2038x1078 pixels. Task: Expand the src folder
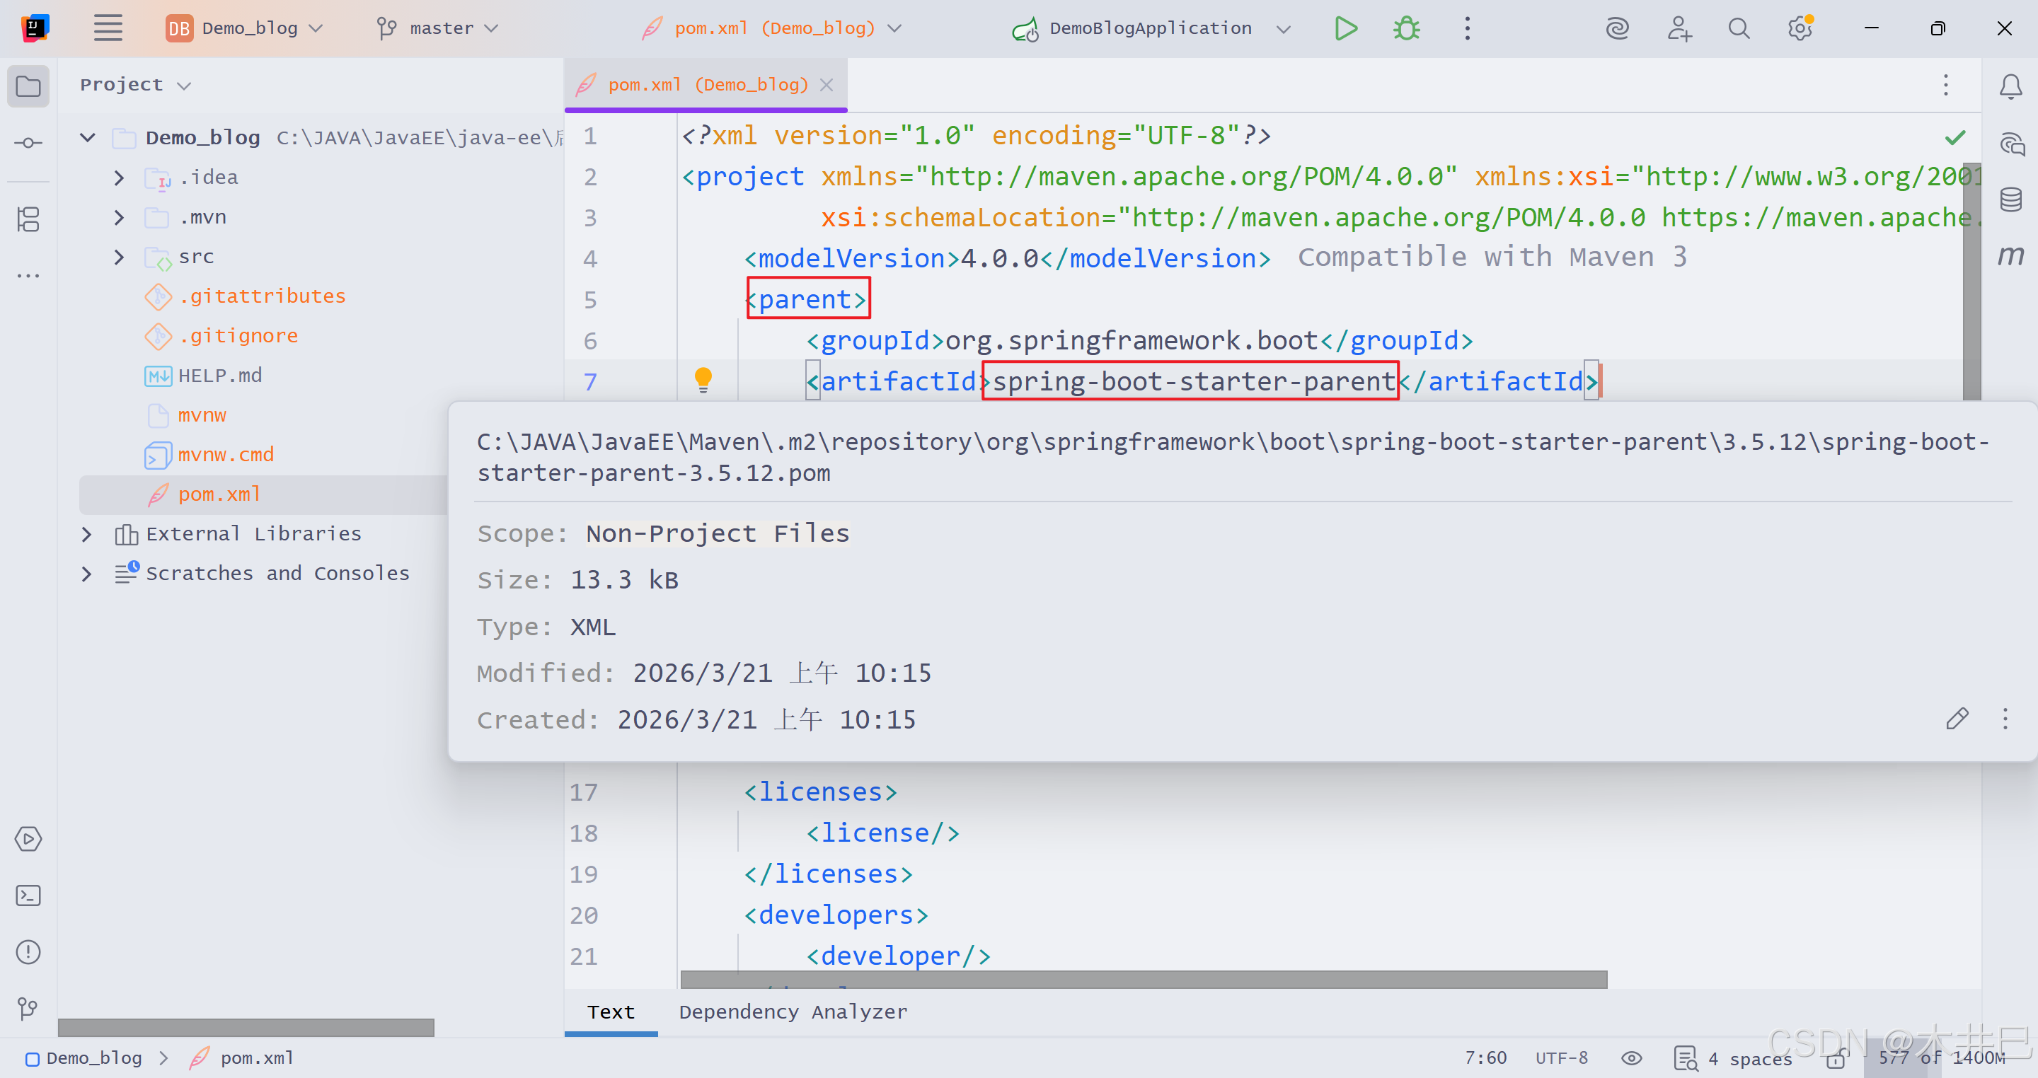point(120,257)
